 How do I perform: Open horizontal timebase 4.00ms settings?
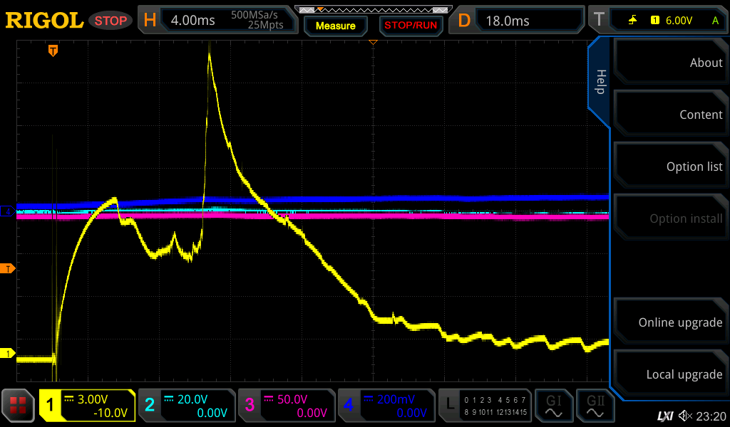(x=217, y=20)
